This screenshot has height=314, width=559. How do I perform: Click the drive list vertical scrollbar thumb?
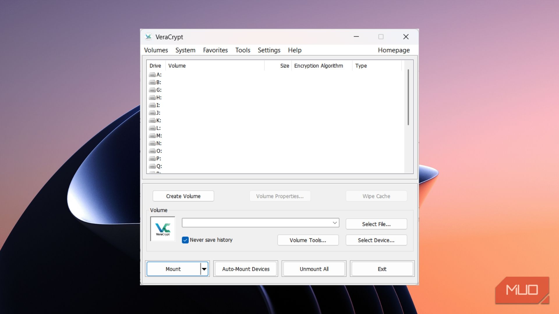[x=408, y=97]
